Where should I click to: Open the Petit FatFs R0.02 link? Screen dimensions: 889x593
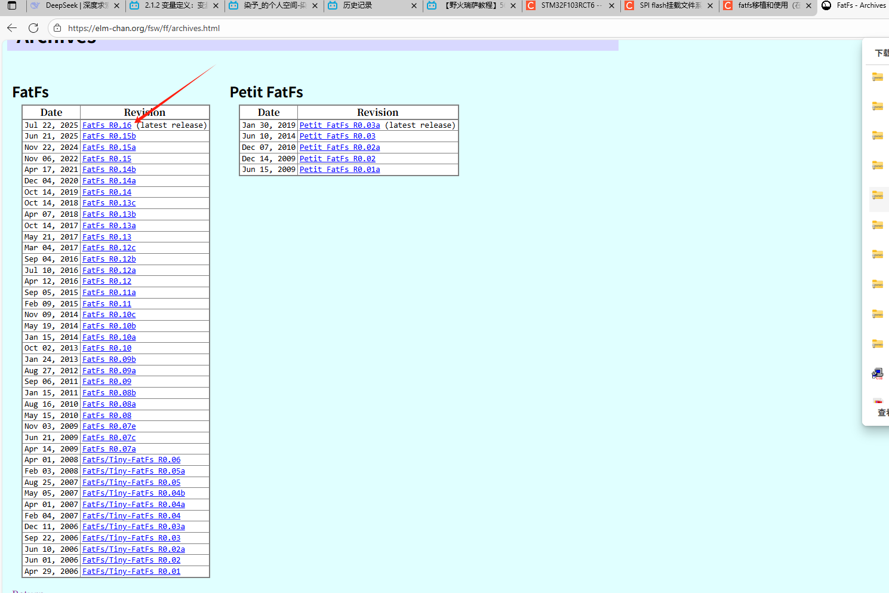337,159
